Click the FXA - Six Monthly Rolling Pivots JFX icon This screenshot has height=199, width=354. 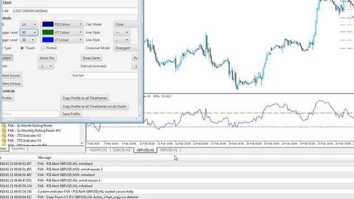(x=4, y=130)
